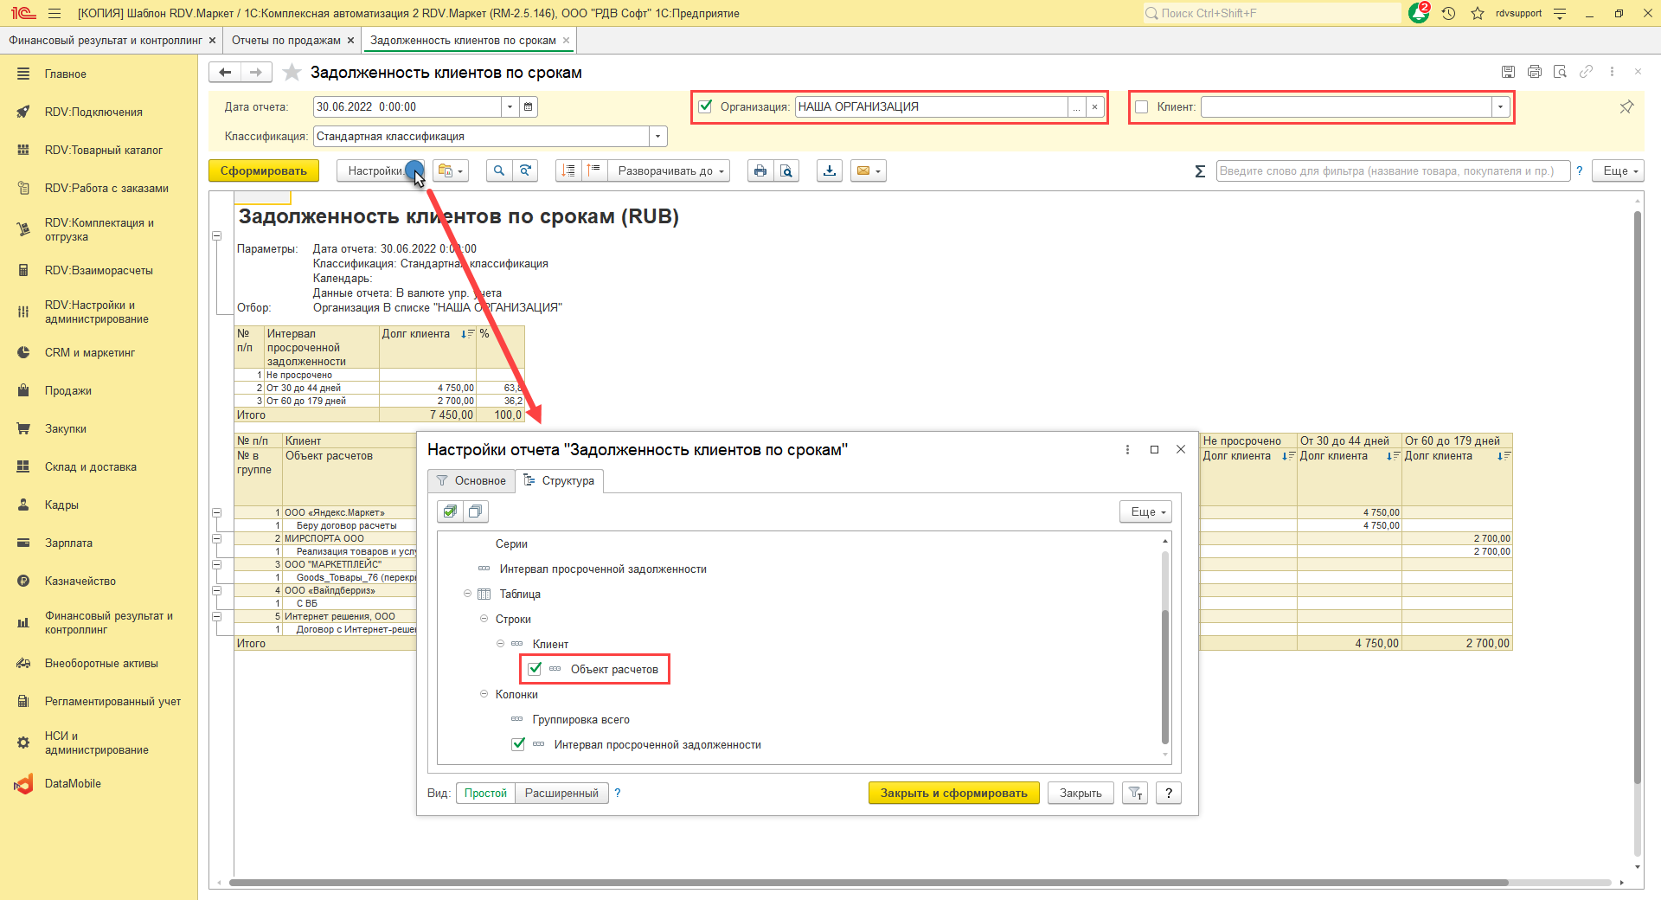Click the magnifier find icon in toolbar
Screen dimensions: 1661x900
[498, 171]
